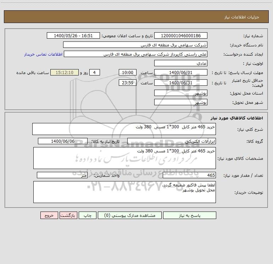Click the 'نام دستگاه خریدار:' label

click(x=246, y=45)
